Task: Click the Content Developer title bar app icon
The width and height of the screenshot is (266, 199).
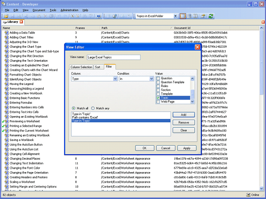Action: coord(3,4)
